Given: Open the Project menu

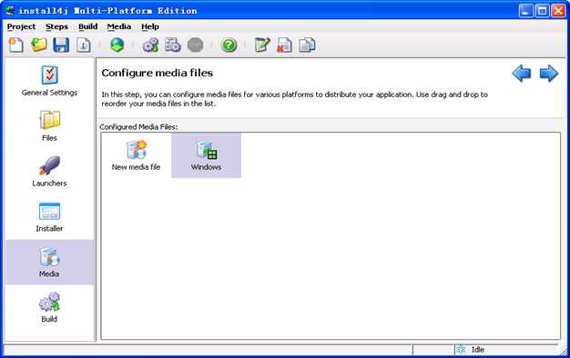Looking at the screenshot, I should pos(21,26).
